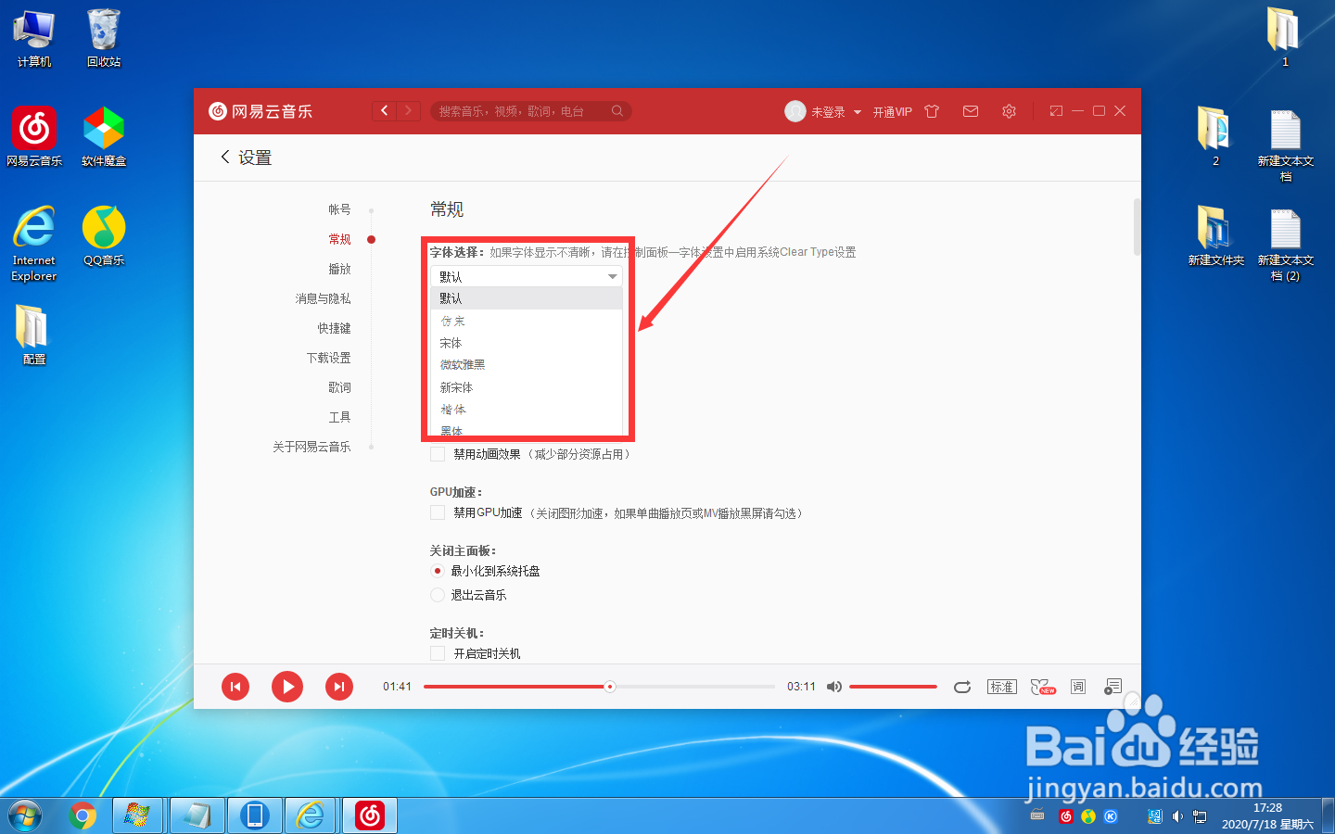The width and height of the screenshot is (1335, 834).
Task: Check 禁用动画效果 checkbox
Action: [x=438, y=454]
